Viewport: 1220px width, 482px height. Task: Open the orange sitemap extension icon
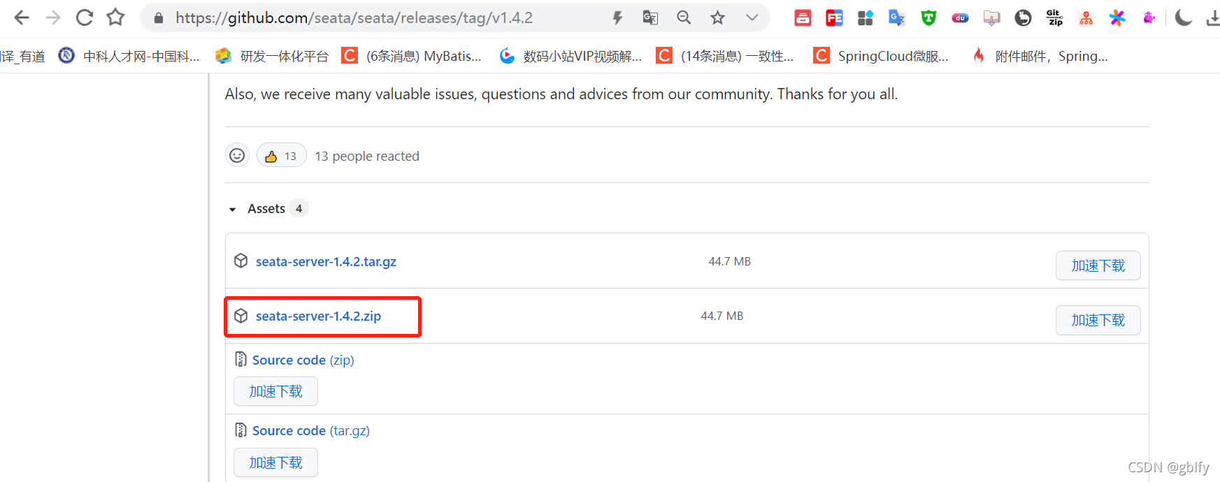[x=1086, y=18]
